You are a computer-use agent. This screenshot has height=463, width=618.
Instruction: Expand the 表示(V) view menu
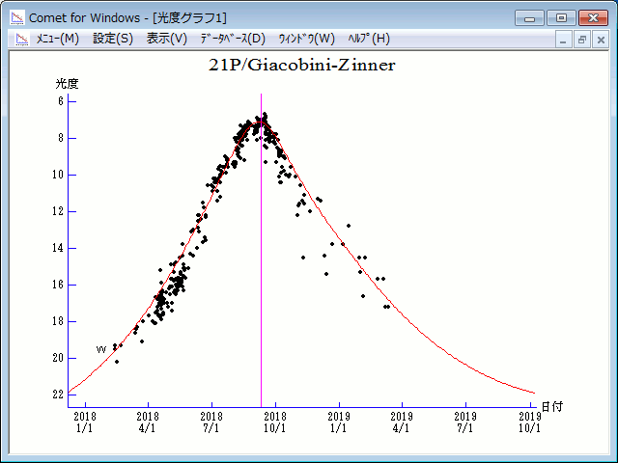pos(166,39)
